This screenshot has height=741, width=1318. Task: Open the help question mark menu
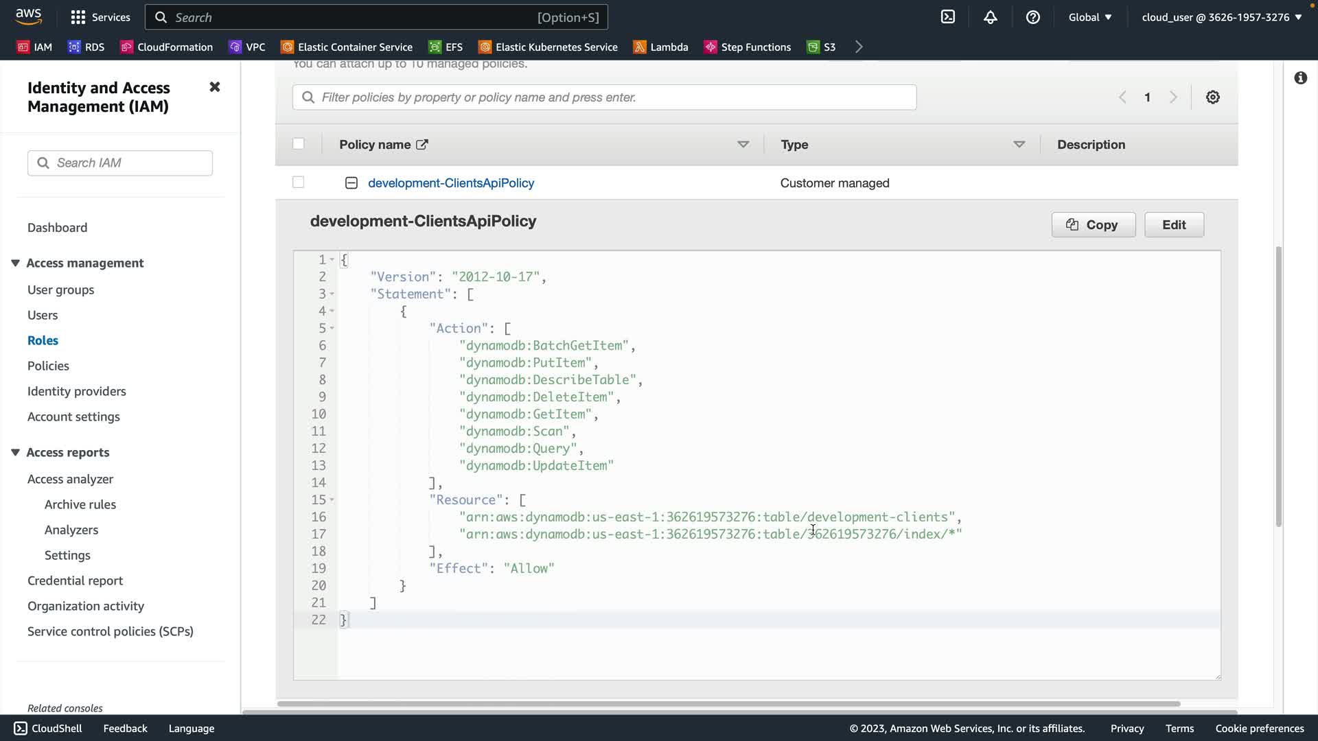click(1032, 17)
